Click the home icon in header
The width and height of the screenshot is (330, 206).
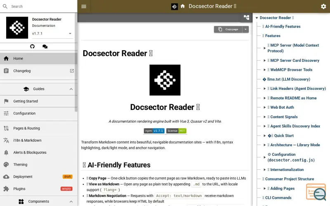pyautogui.click(x=183, y=6)
